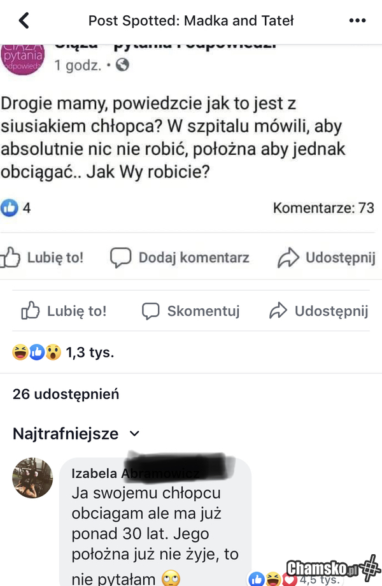Expand the Najtrafniejsze sort dropdown
Screen dimensions: 382x586
[x=76, y=434]
